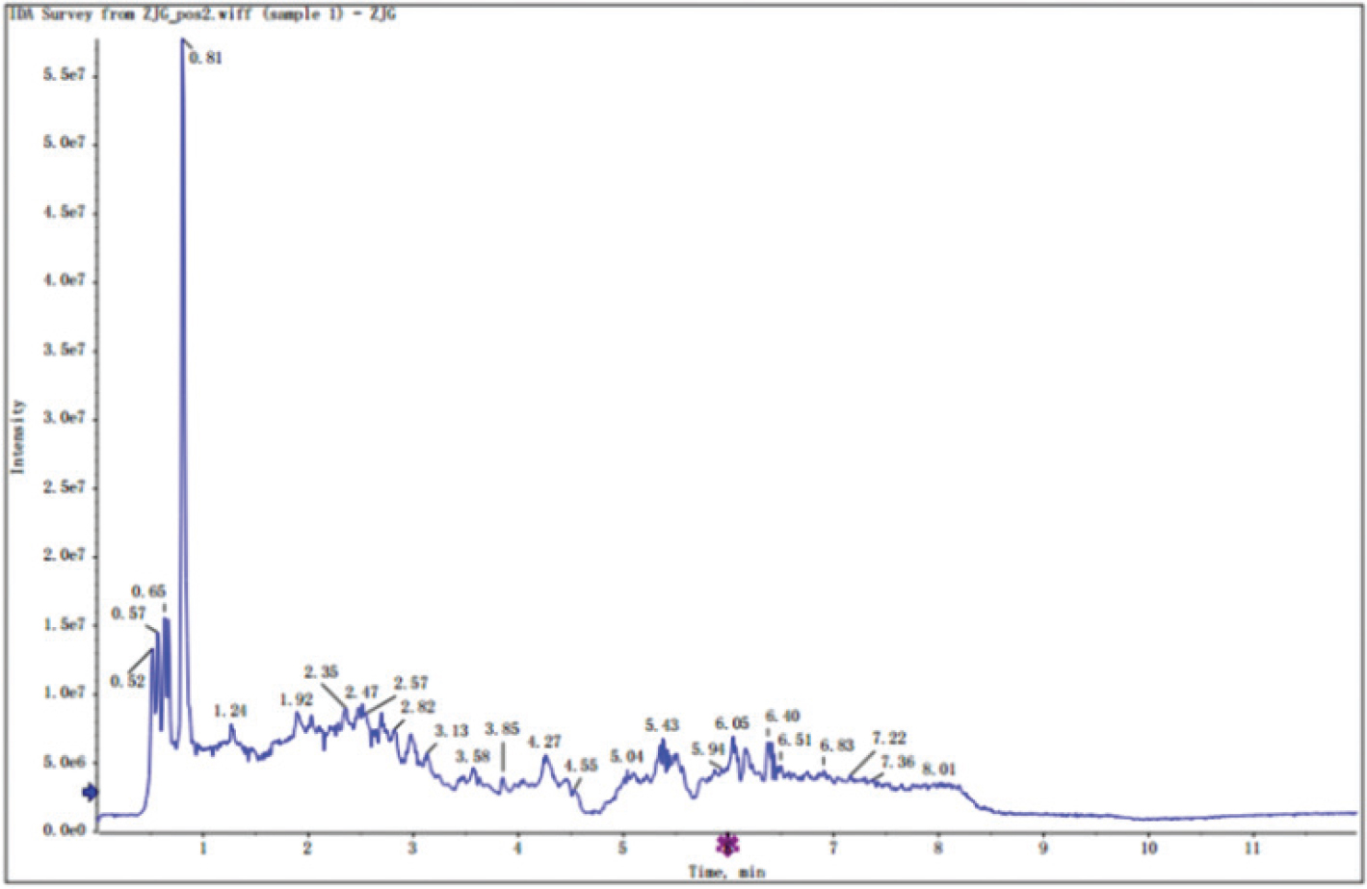Click the peak label 0.65
Viewport: 1367px width, 889px height.
pyautogui.click(x=148, y=591)
